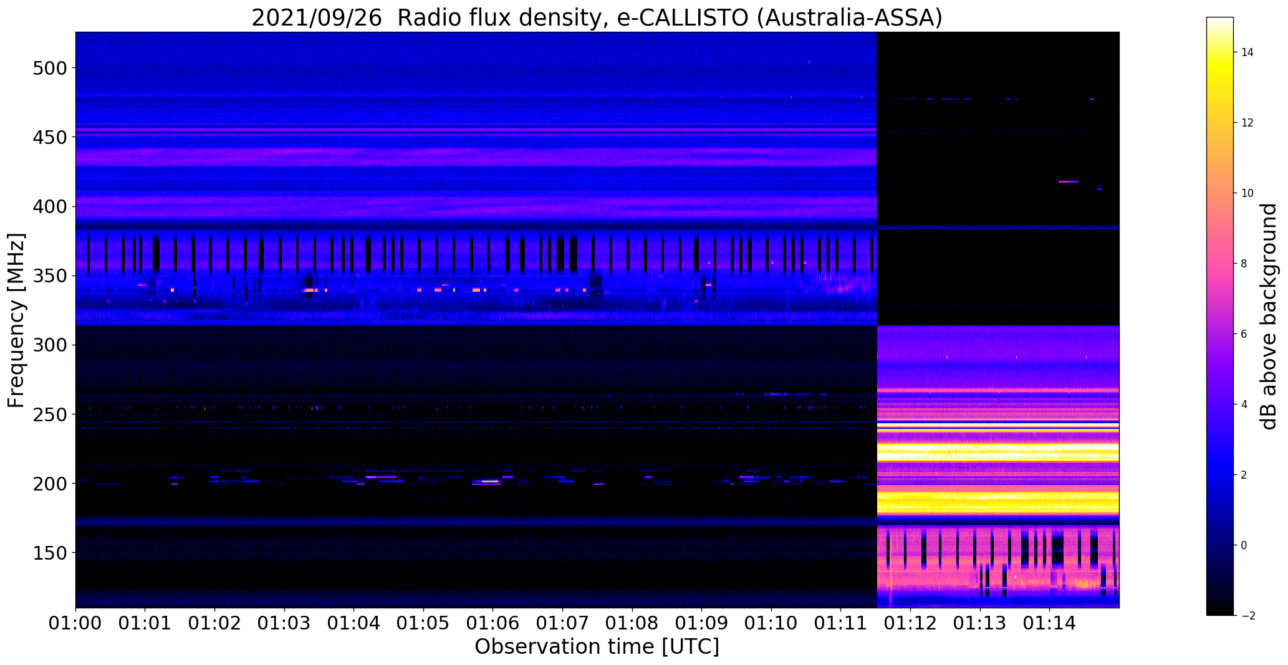The width and height of the screenshot is (1288, 665).
Task: Click the 400 frequency tick label
Action: point(51,206)
